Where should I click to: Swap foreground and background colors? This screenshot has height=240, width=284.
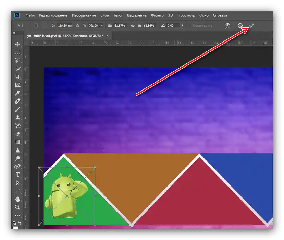(x=20, y=223)
